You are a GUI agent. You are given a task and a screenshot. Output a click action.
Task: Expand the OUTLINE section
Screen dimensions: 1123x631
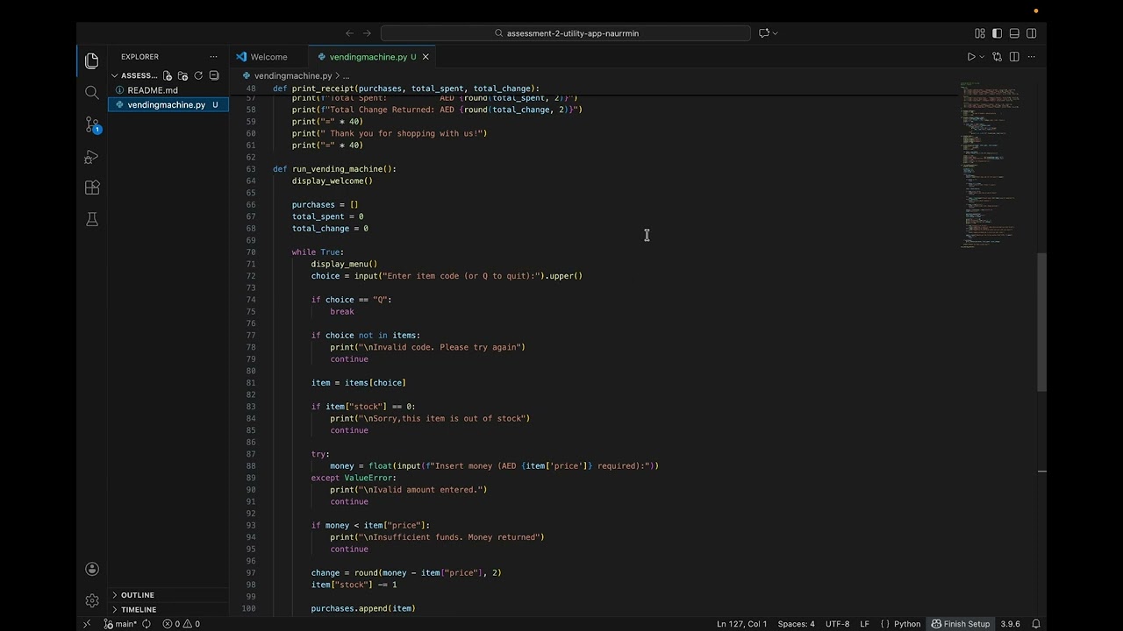[x=138, y=595]
